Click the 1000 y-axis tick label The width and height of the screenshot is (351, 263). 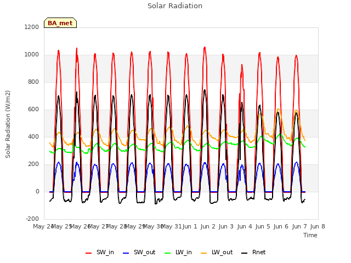pyautogui.click(x=32, y=55)
